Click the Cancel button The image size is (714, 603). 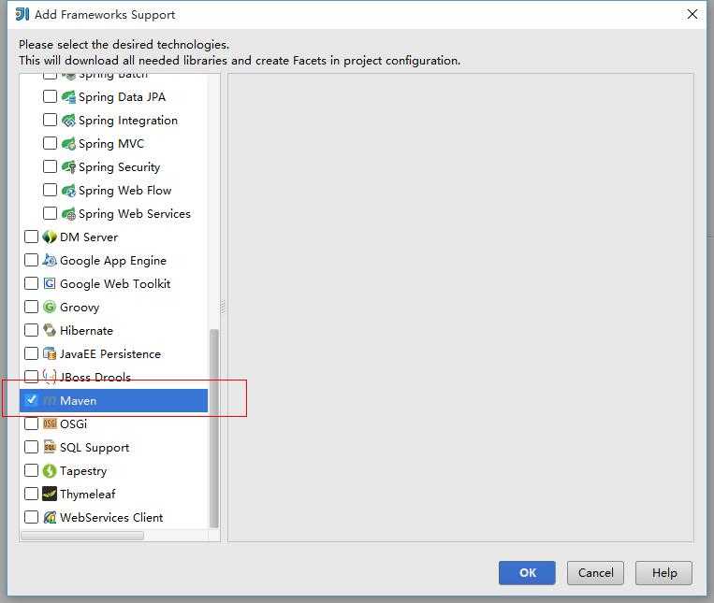pyautogui.click(x=595, y=573)
